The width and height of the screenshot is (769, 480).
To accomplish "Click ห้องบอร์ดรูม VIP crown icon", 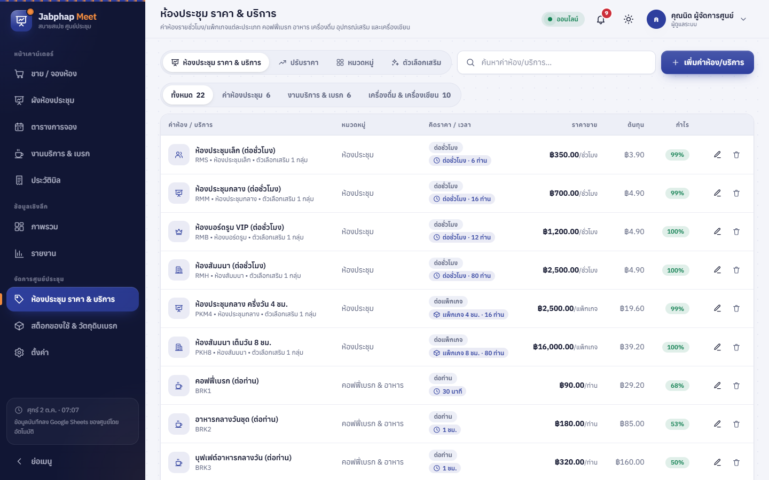I will point(179,231).
